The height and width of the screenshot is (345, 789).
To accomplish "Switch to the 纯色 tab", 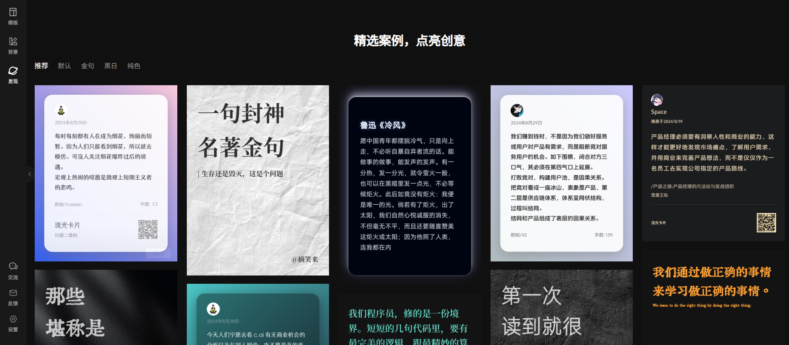I will 134,66.
